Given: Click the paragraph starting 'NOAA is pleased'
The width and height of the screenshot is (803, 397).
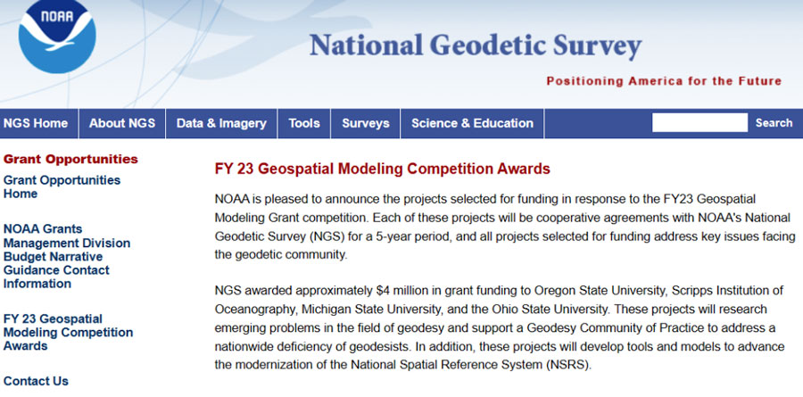Looking at the screenshot, I should pos(489,226).
